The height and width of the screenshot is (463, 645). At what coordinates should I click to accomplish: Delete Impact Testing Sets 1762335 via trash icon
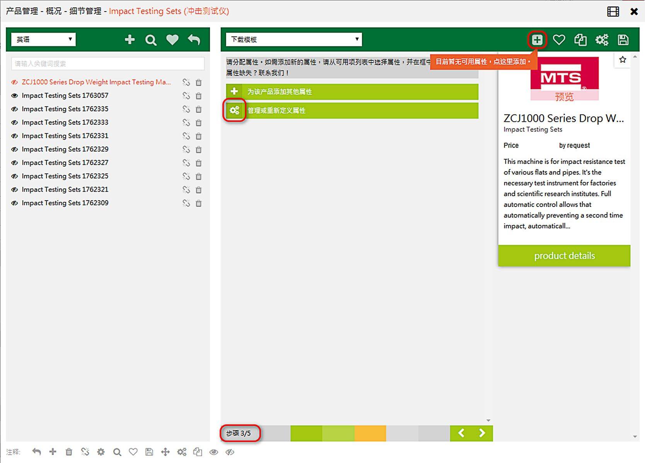(199, 109)
